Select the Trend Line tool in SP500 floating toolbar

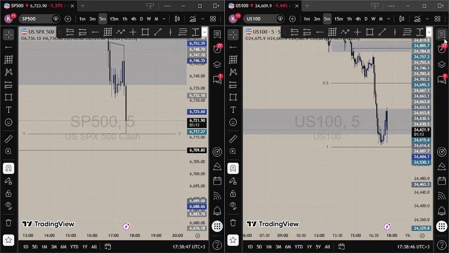point(158,32)
